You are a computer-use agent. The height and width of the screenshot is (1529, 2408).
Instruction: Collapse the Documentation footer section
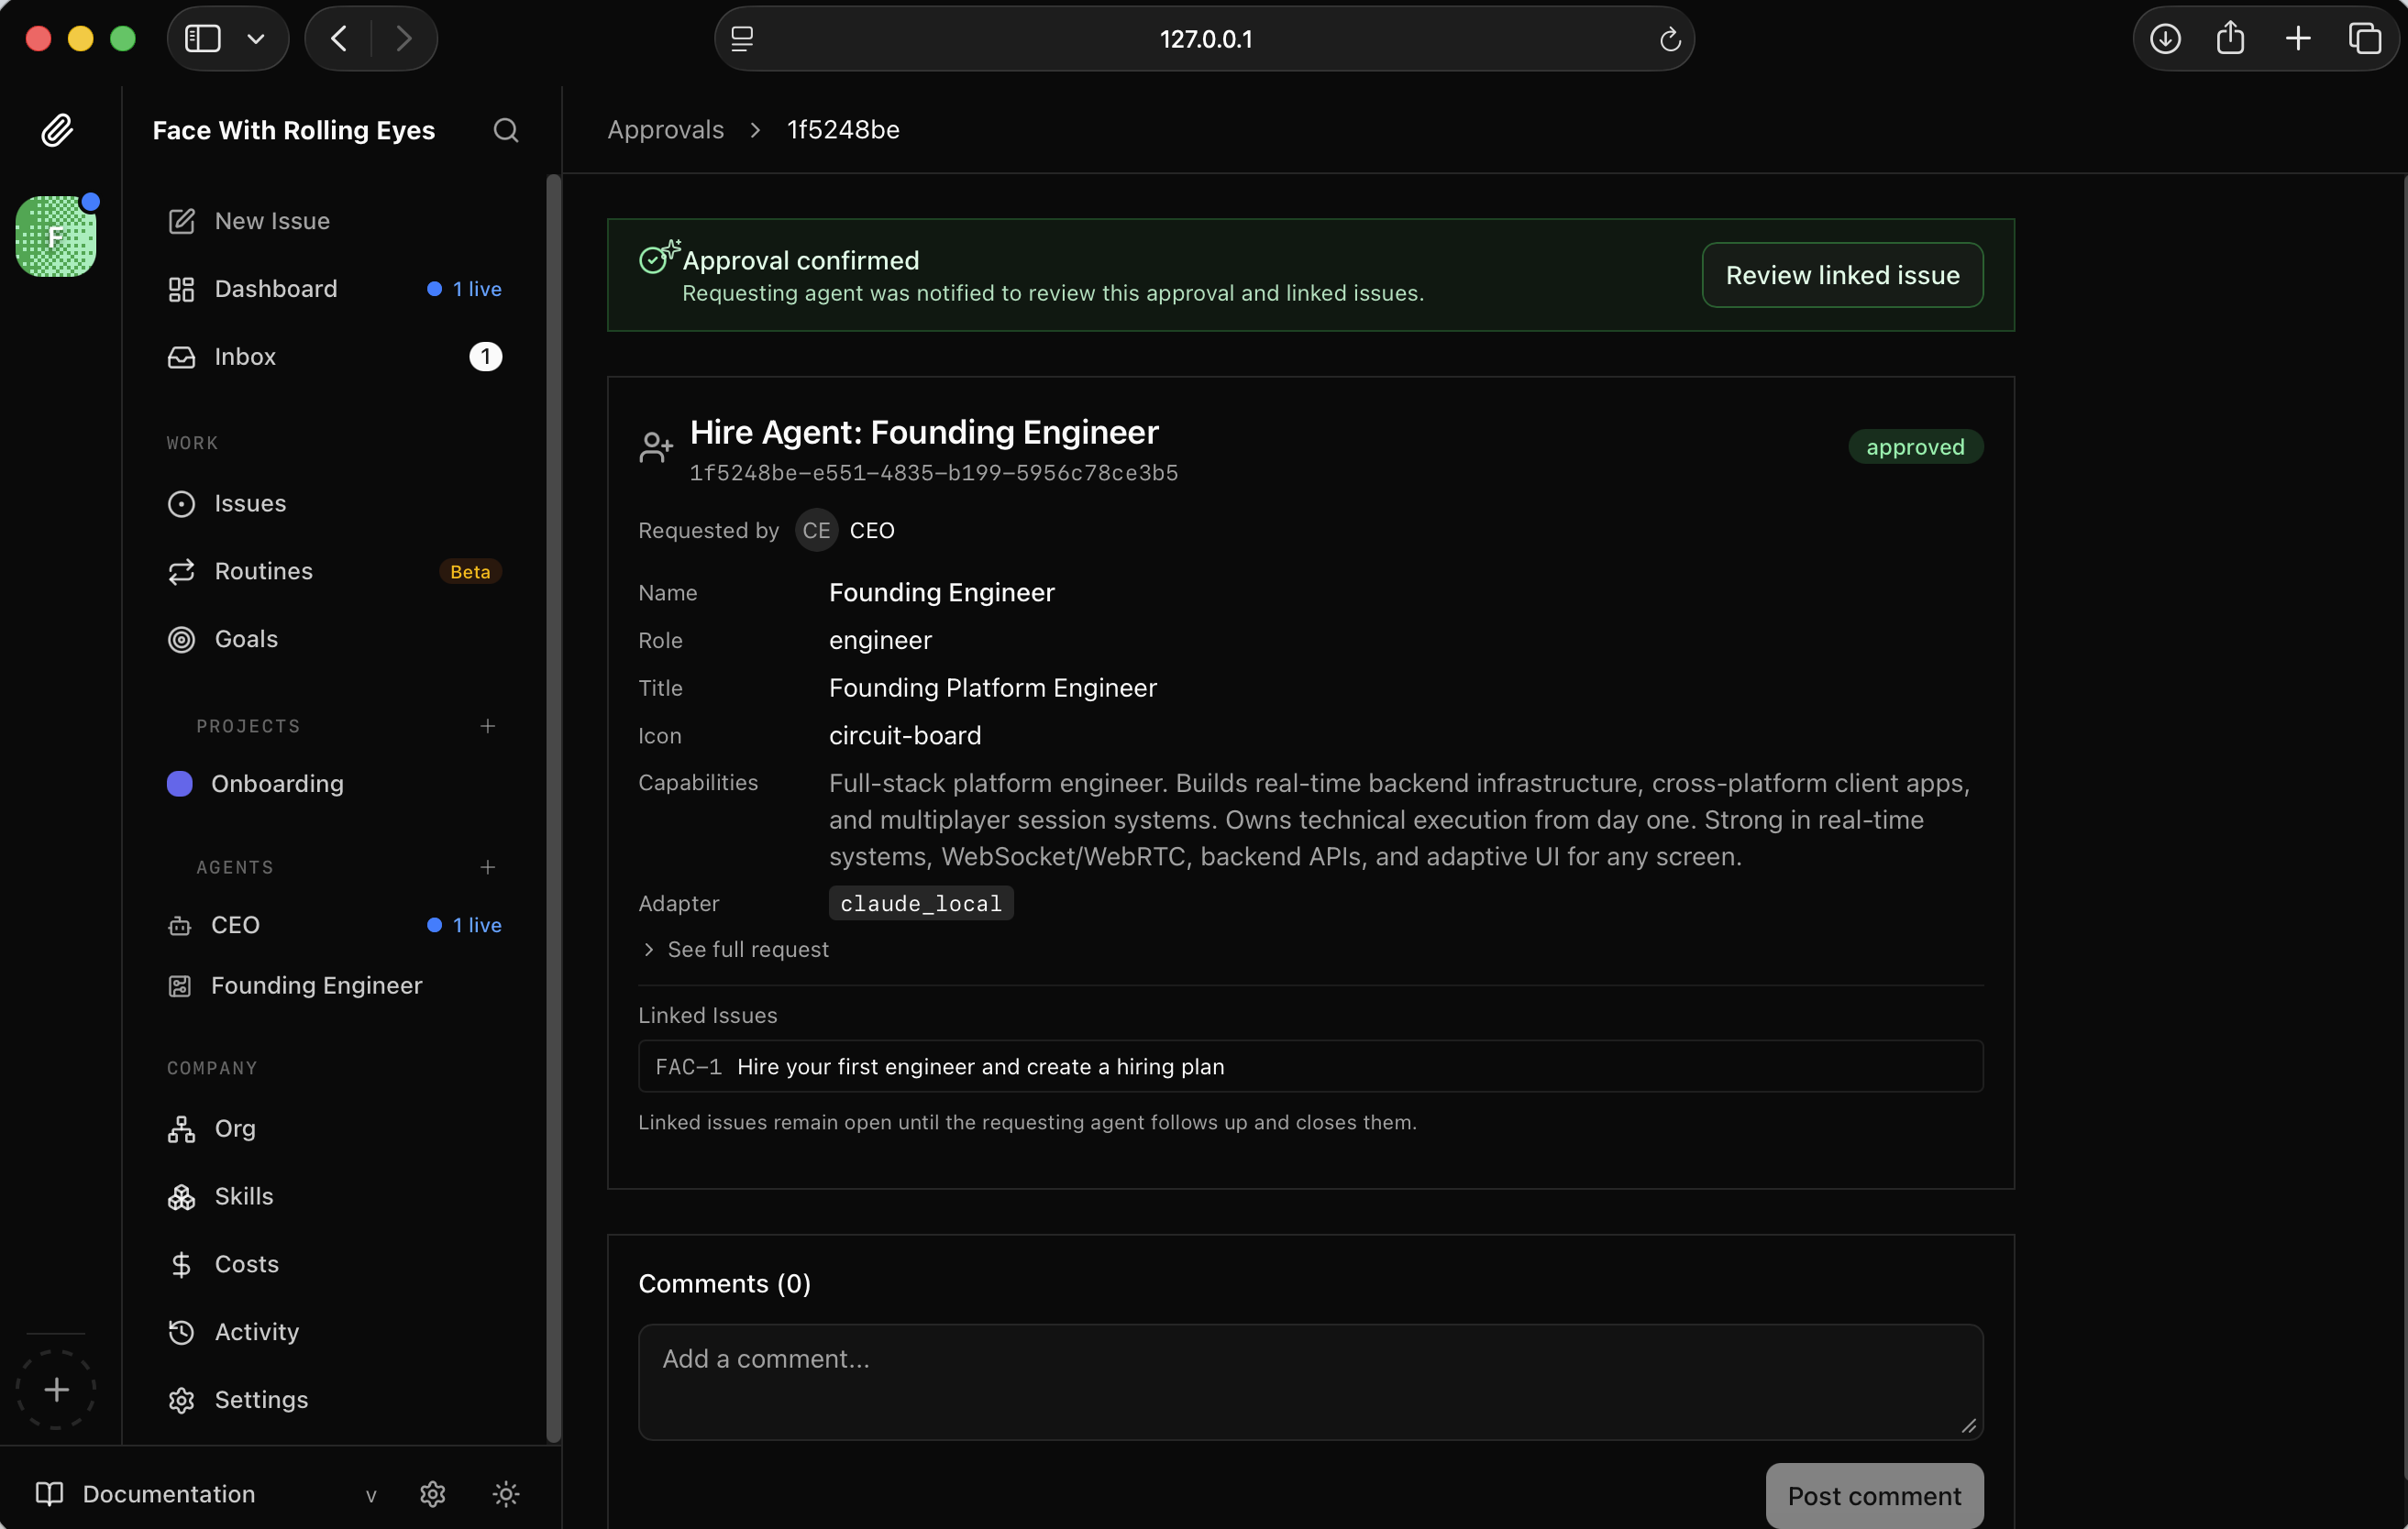[x=370, y=1496]
